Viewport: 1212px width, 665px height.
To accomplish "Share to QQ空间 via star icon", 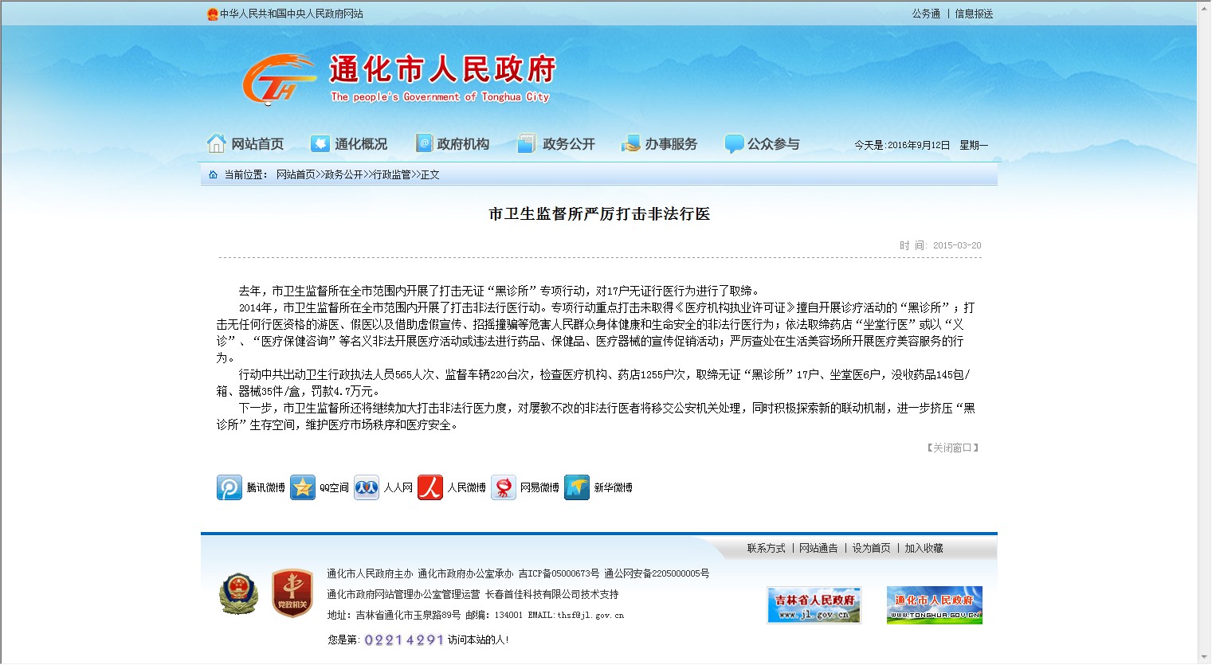I will pos(303,487).
